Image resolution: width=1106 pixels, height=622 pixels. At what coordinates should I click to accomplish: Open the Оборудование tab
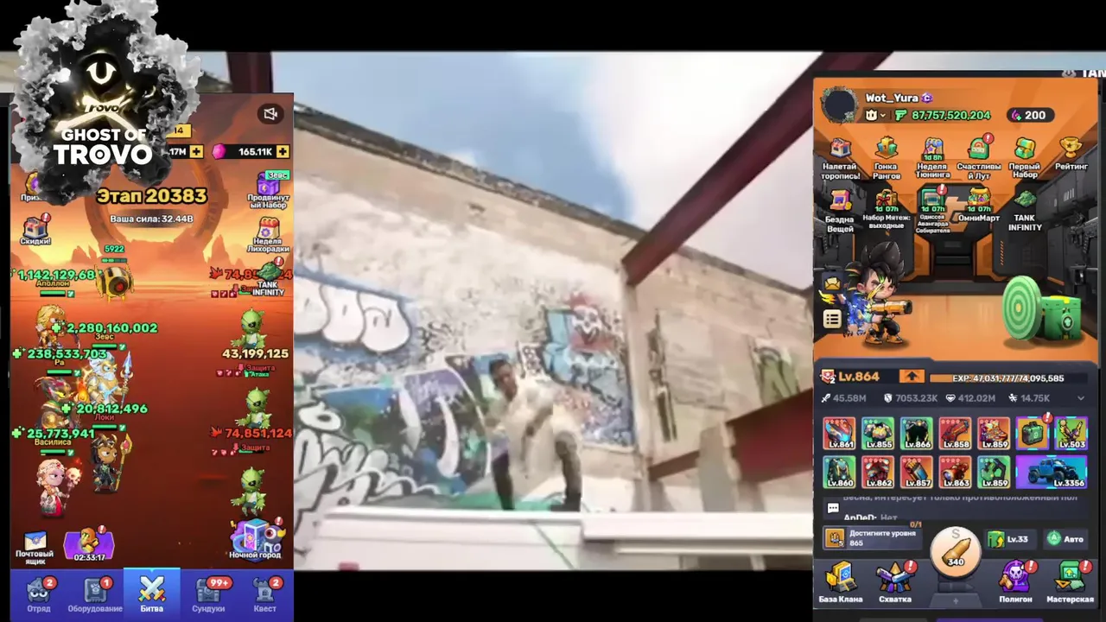pos(95,595)
